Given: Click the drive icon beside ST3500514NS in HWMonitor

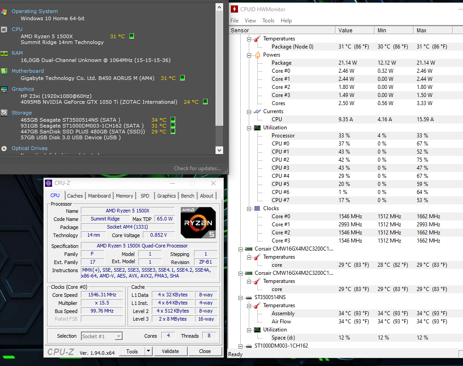Looking at the screenshot, I should (x=249, y=297).
